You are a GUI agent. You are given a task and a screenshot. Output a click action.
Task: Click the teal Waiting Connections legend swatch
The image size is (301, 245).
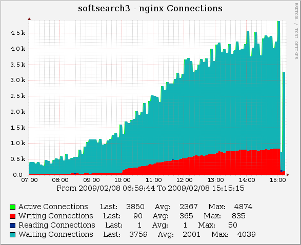click(12, 235)
